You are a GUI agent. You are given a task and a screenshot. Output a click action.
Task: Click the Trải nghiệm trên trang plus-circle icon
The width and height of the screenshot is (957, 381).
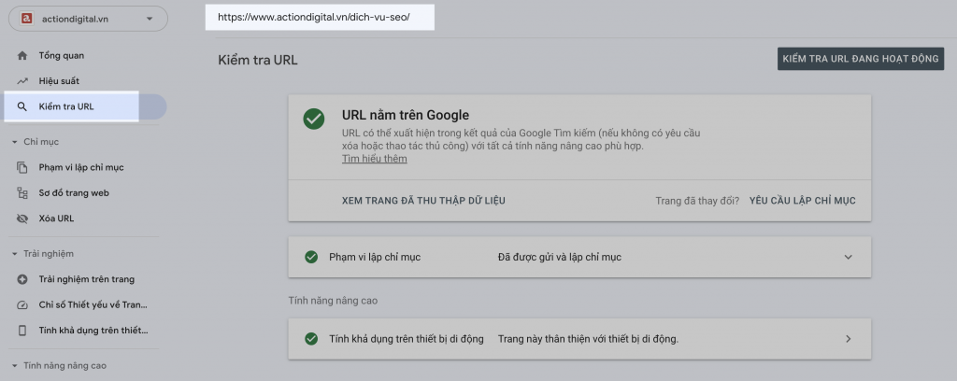pos(22,279)
